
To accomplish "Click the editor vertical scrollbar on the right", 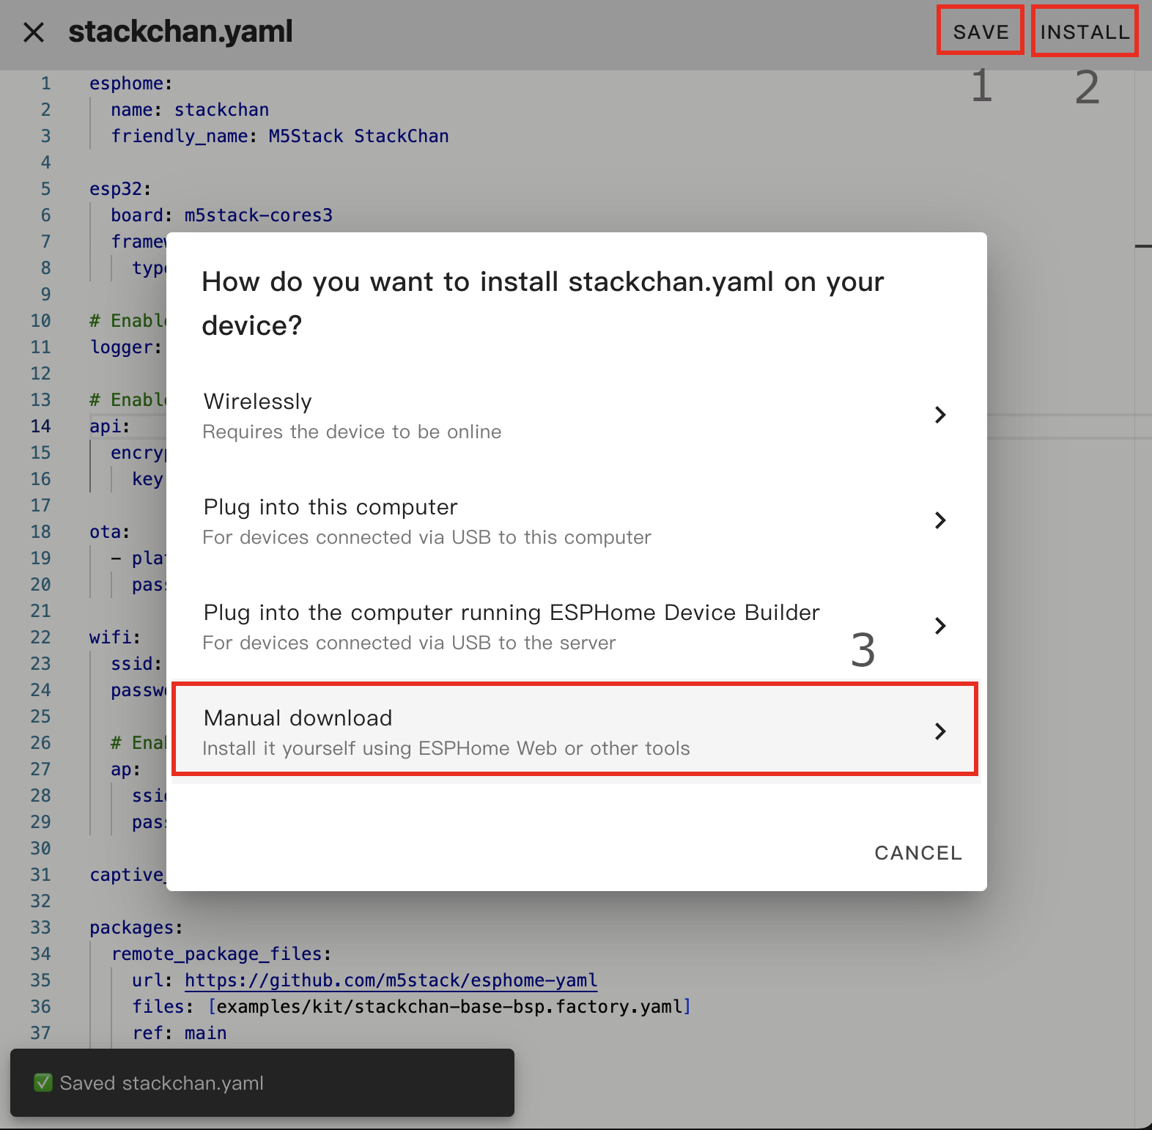I will click(1142, 246).
